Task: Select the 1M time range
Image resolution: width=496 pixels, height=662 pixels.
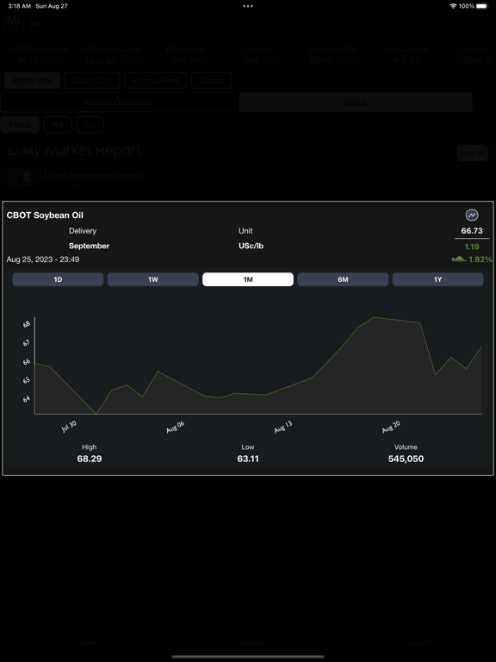Action: pos(248,279)
